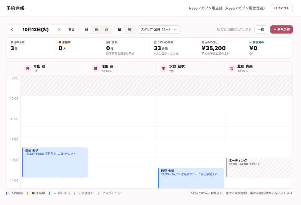Jump to today with 今日 button
The height and width of the screenshot is (205, 301).
pyautogui.click(x=71, y=29)
